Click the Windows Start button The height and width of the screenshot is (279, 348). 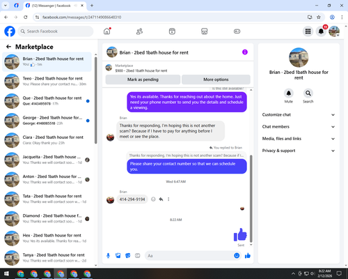point(6,273)
